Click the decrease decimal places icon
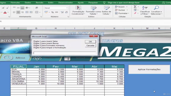This screenshot has height=96, width=171. pyautogui.click(x=66, y=12)
